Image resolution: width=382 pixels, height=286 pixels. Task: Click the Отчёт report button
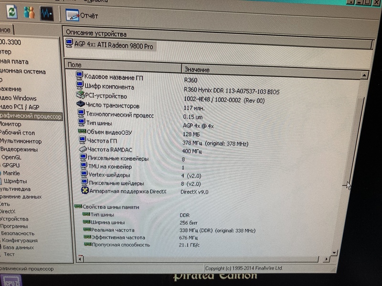coord(82,16)
